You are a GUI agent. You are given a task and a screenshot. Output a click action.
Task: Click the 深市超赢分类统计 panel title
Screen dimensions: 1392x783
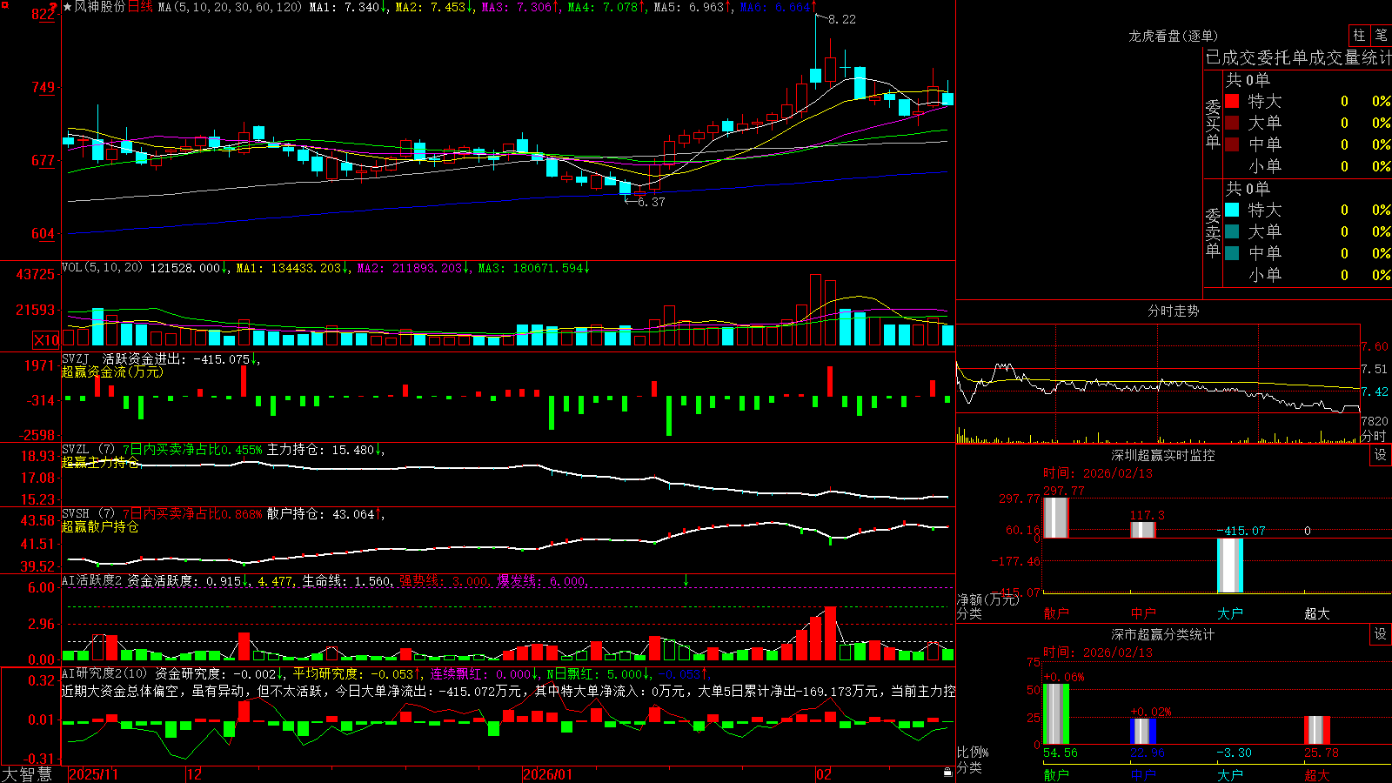[x=1163, y=634]
